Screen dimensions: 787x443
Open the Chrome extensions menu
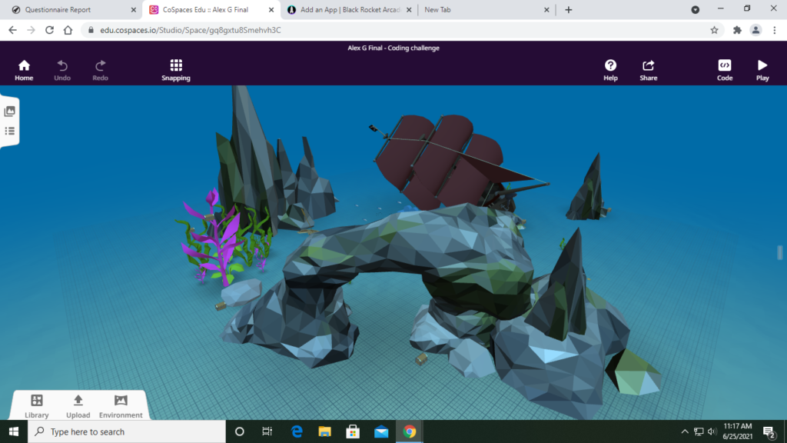737,30
